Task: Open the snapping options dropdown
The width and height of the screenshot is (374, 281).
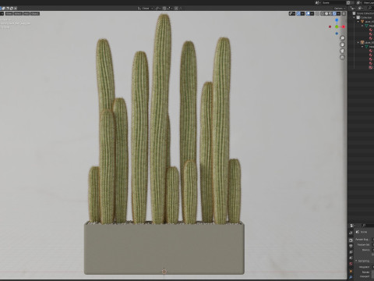Action: point(170,9)
